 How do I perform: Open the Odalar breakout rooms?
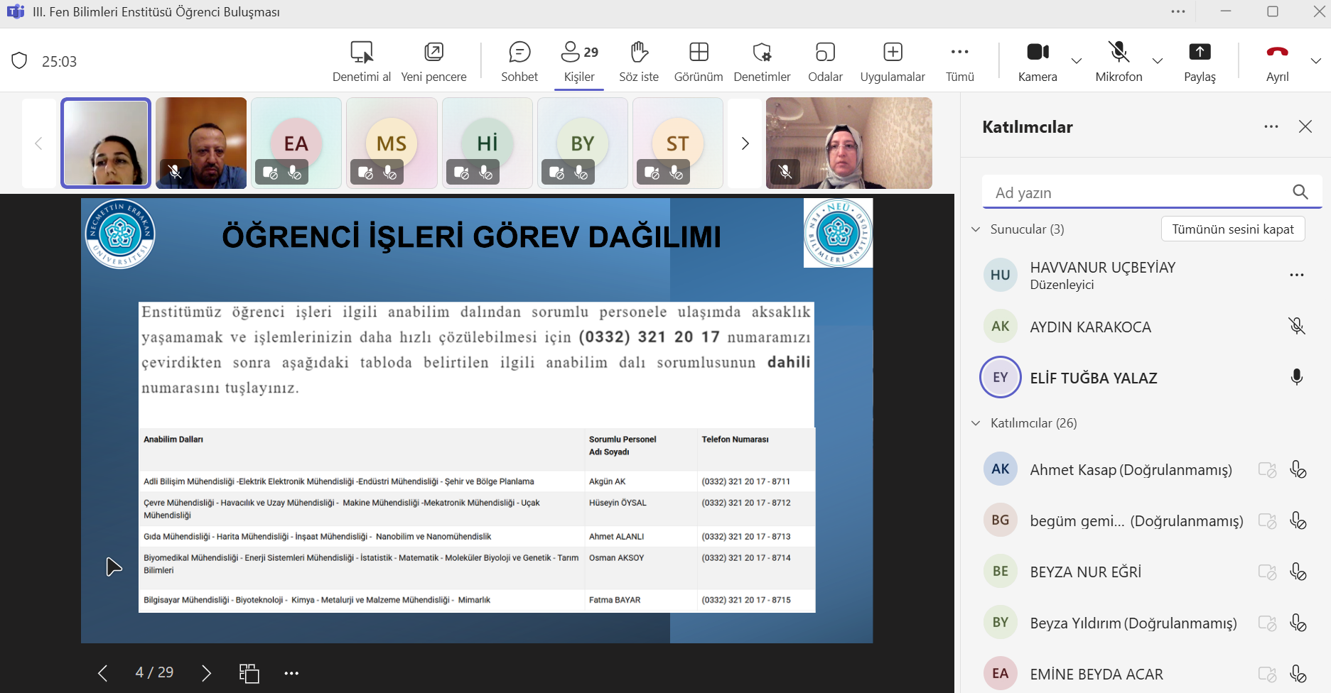pyautogui.click(x=824, y=61)
